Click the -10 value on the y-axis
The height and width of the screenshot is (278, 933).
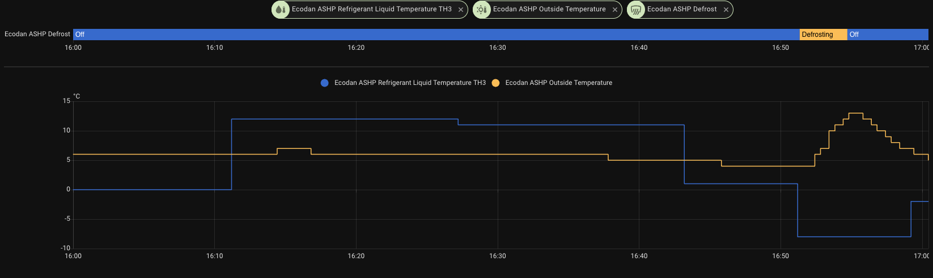[x=66, y=248]
